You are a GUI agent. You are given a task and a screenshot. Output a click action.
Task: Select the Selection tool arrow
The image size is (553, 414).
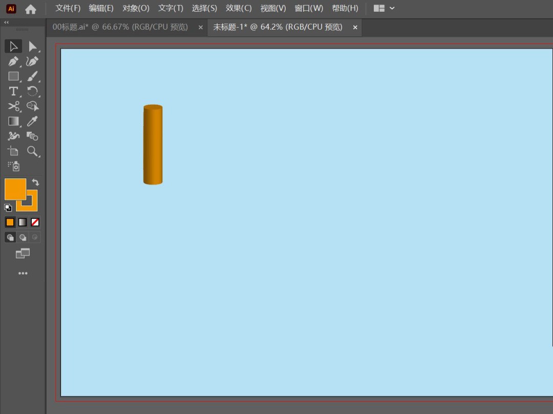(13, 47)
